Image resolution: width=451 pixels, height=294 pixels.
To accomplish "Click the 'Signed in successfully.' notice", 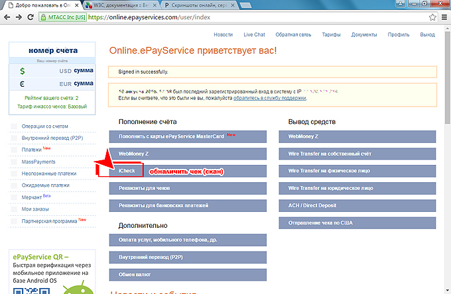I will click(273, 72).
